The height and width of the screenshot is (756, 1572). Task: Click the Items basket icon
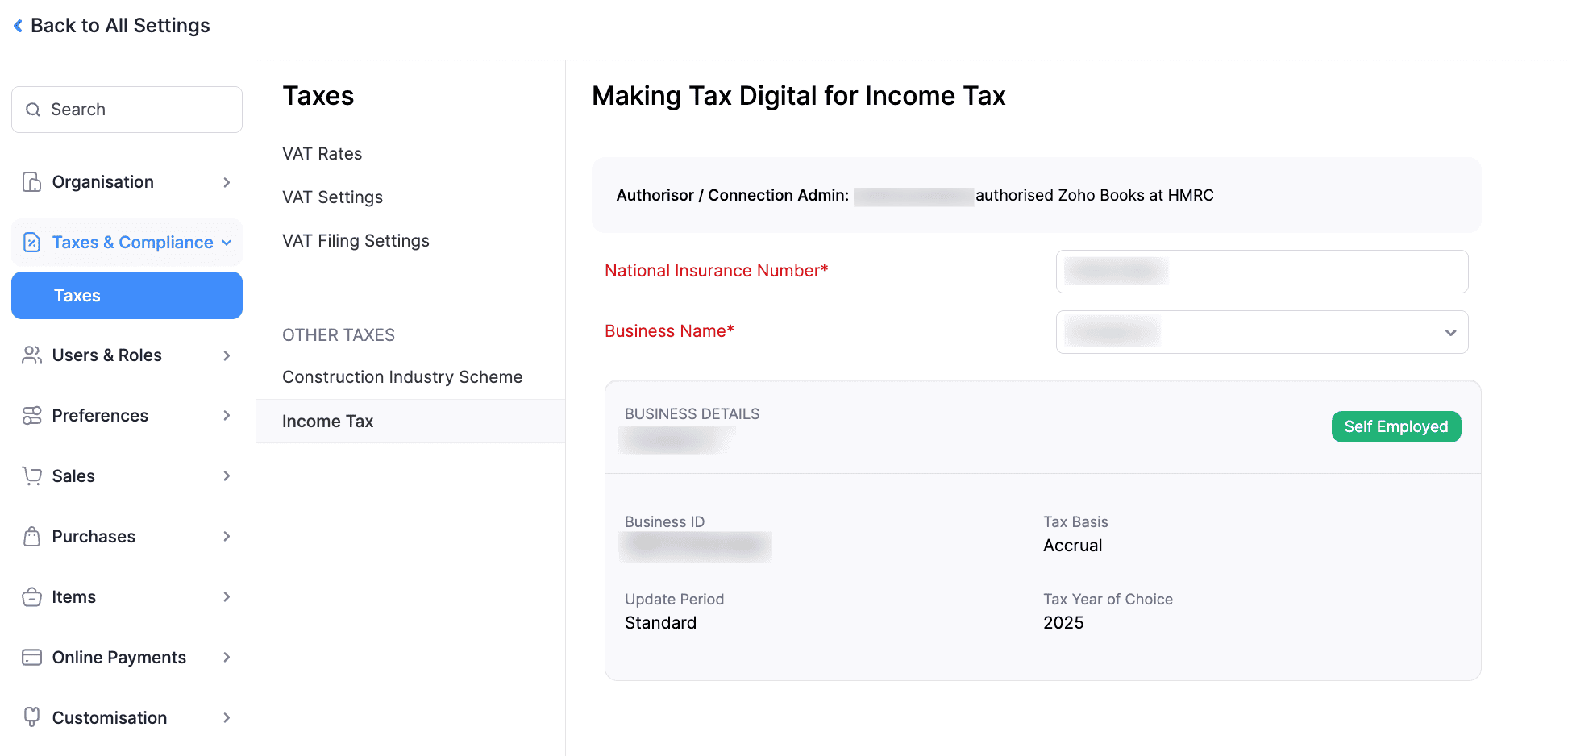[x=31, y=597]
